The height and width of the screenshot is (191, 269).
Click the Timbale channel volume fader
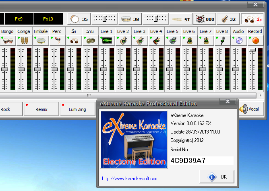(x=37, y=70)
